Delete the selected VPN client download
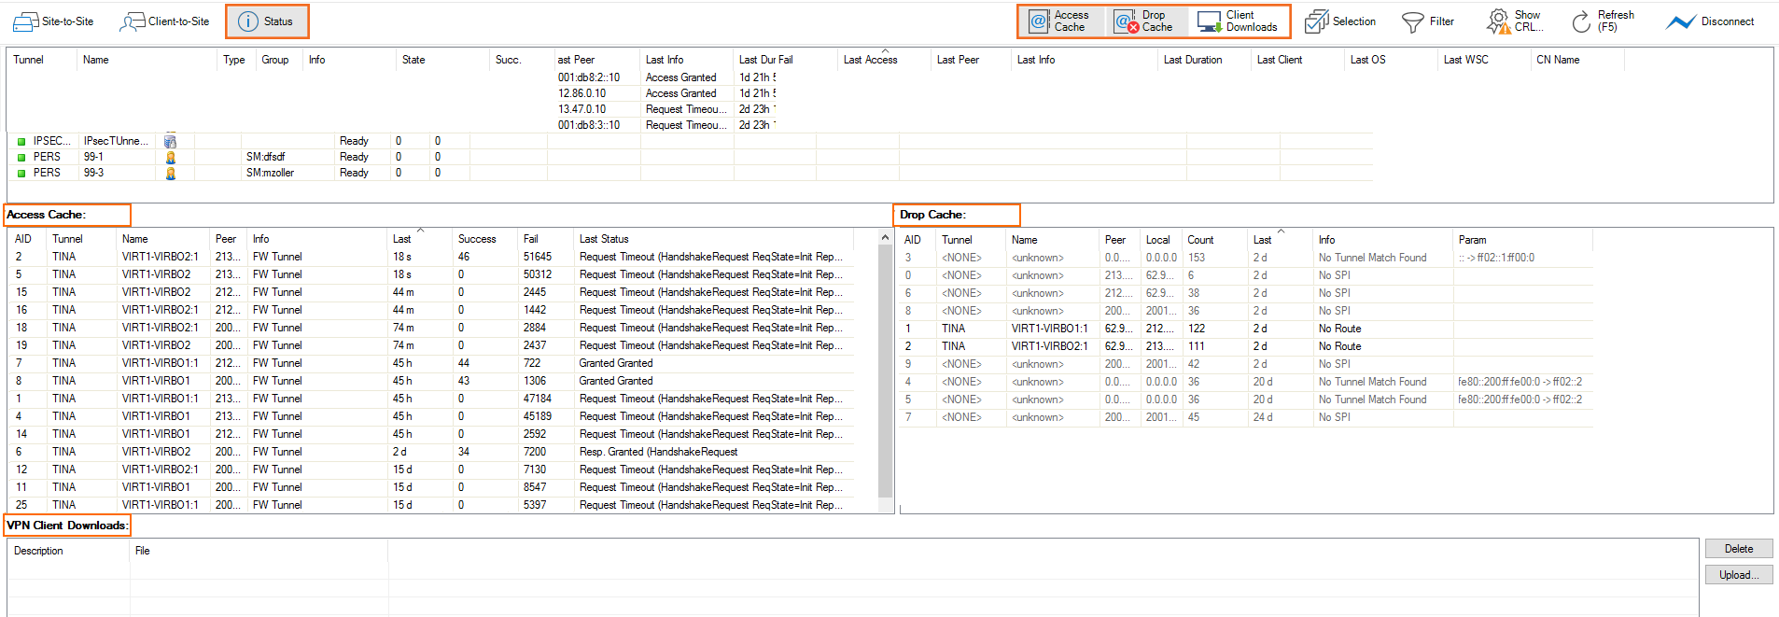Screen dimensions: 1779x617 click(1738, 549)
